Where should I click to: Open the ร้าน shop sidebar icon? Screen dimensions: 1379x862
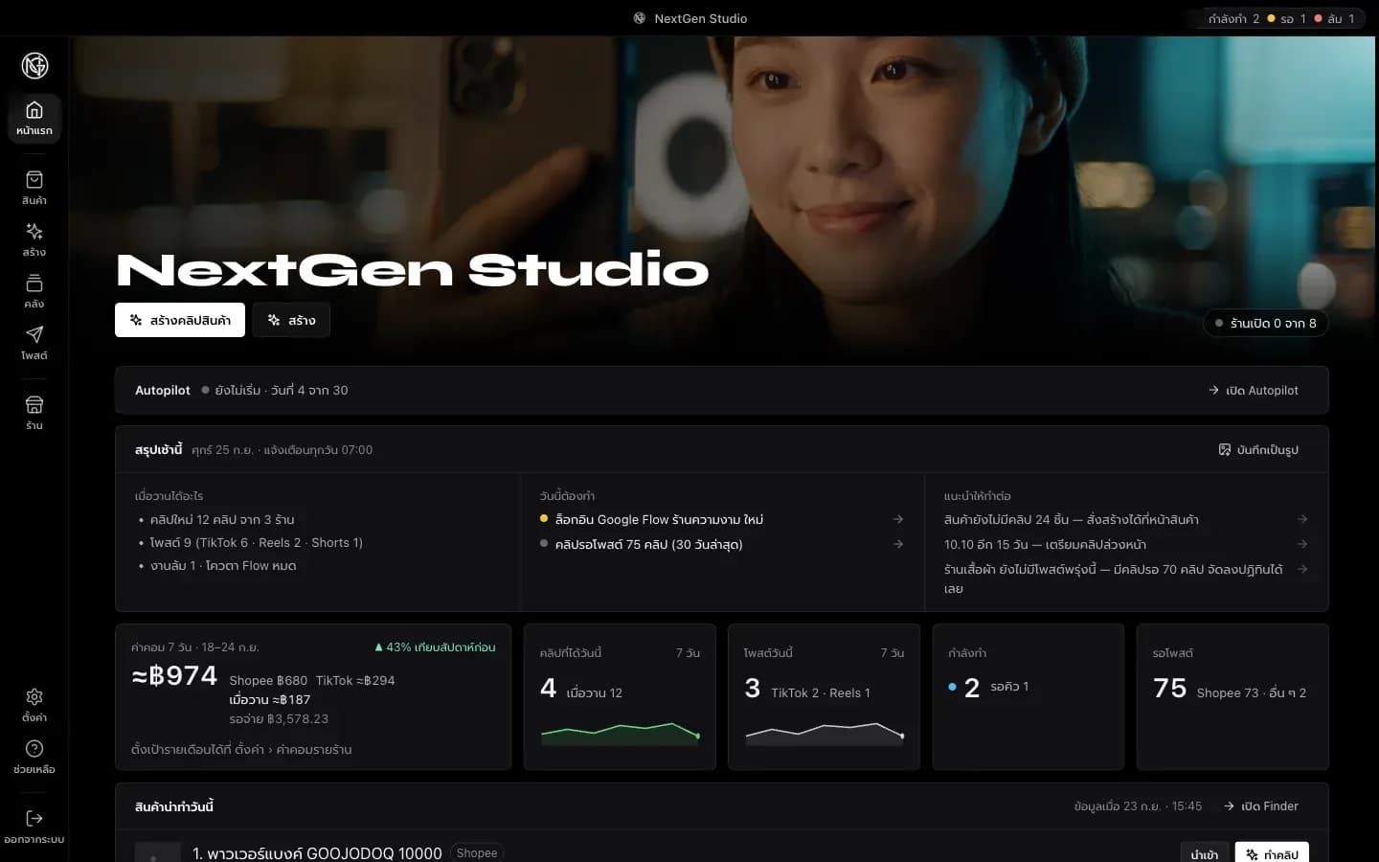tap(34, 413)
